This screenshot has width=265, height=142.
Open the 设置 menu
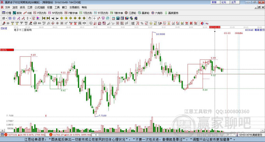point(50,7)
